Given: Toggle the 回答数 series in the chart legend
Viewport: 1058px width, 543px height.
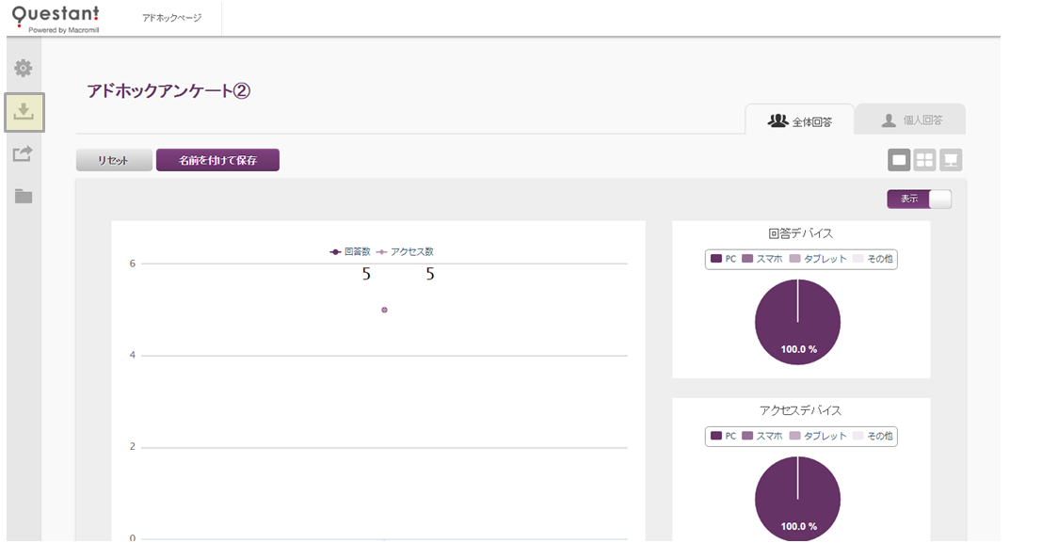Looking at the screenshot, I should click(x=350, y=252).
